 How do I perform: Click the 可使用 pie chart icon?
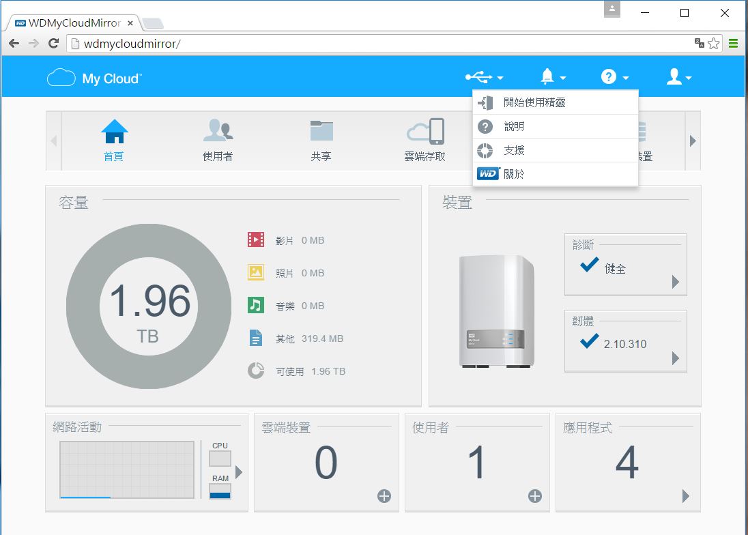(256, 371)
